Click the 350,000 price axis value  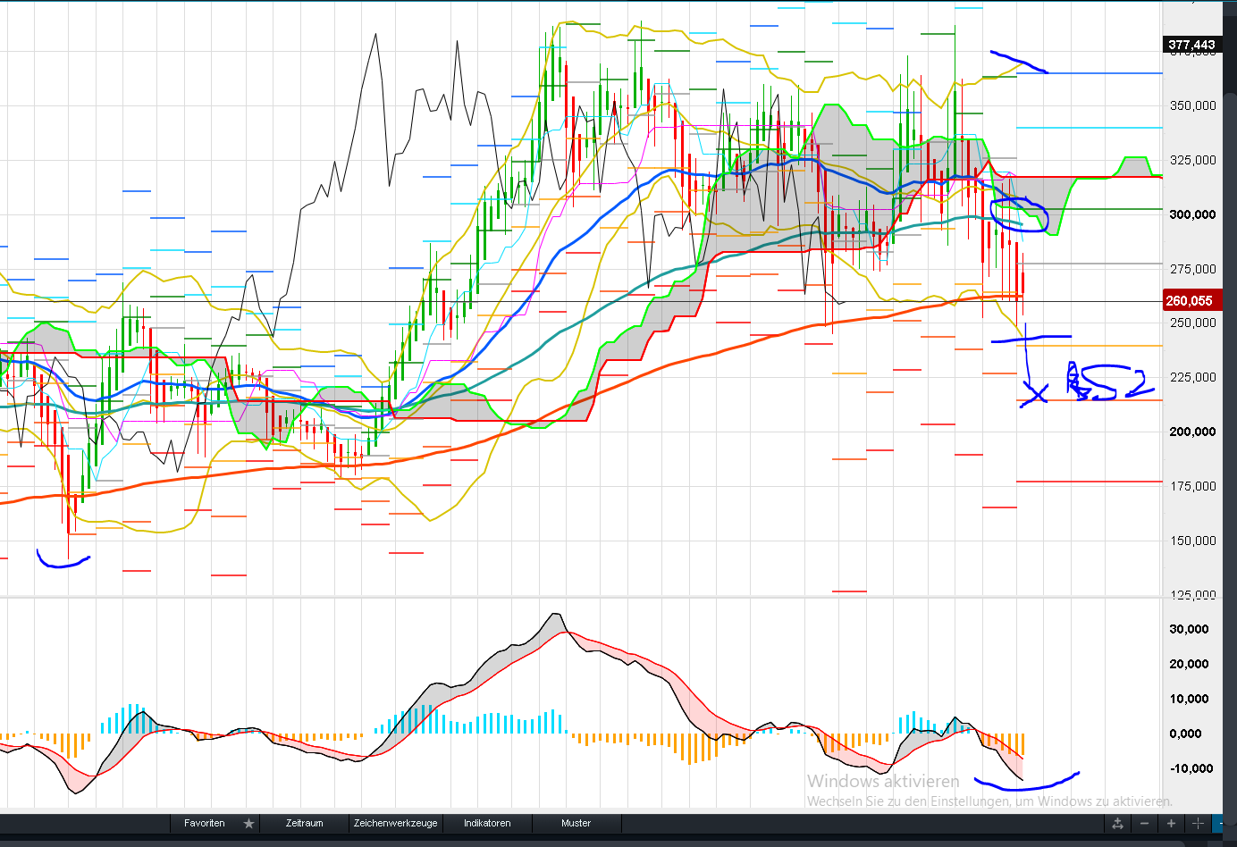[x=1192, y=105]
